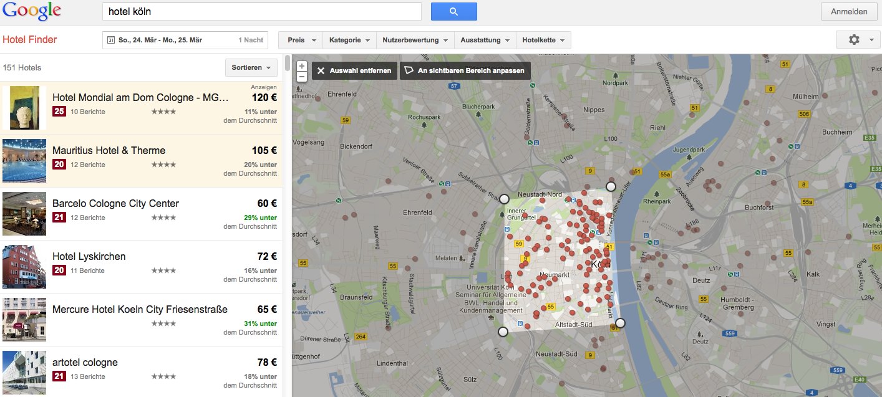Open Barcelo Cologne City Center listing
Viewport: 882px width, 397px height.
pos(115,203)
